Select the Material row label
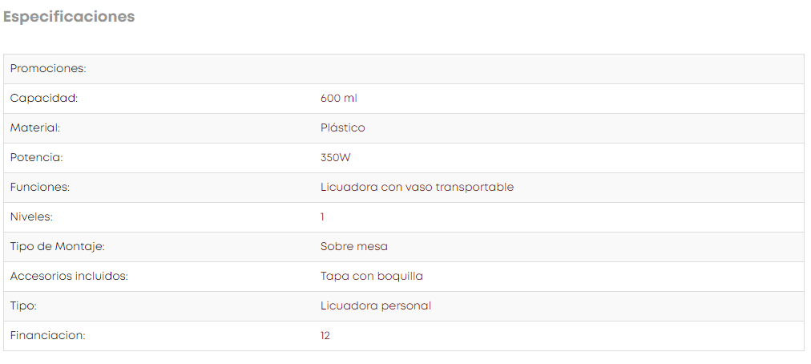The width and height of the screenshot is (811, 364). [x=35, y=128]
